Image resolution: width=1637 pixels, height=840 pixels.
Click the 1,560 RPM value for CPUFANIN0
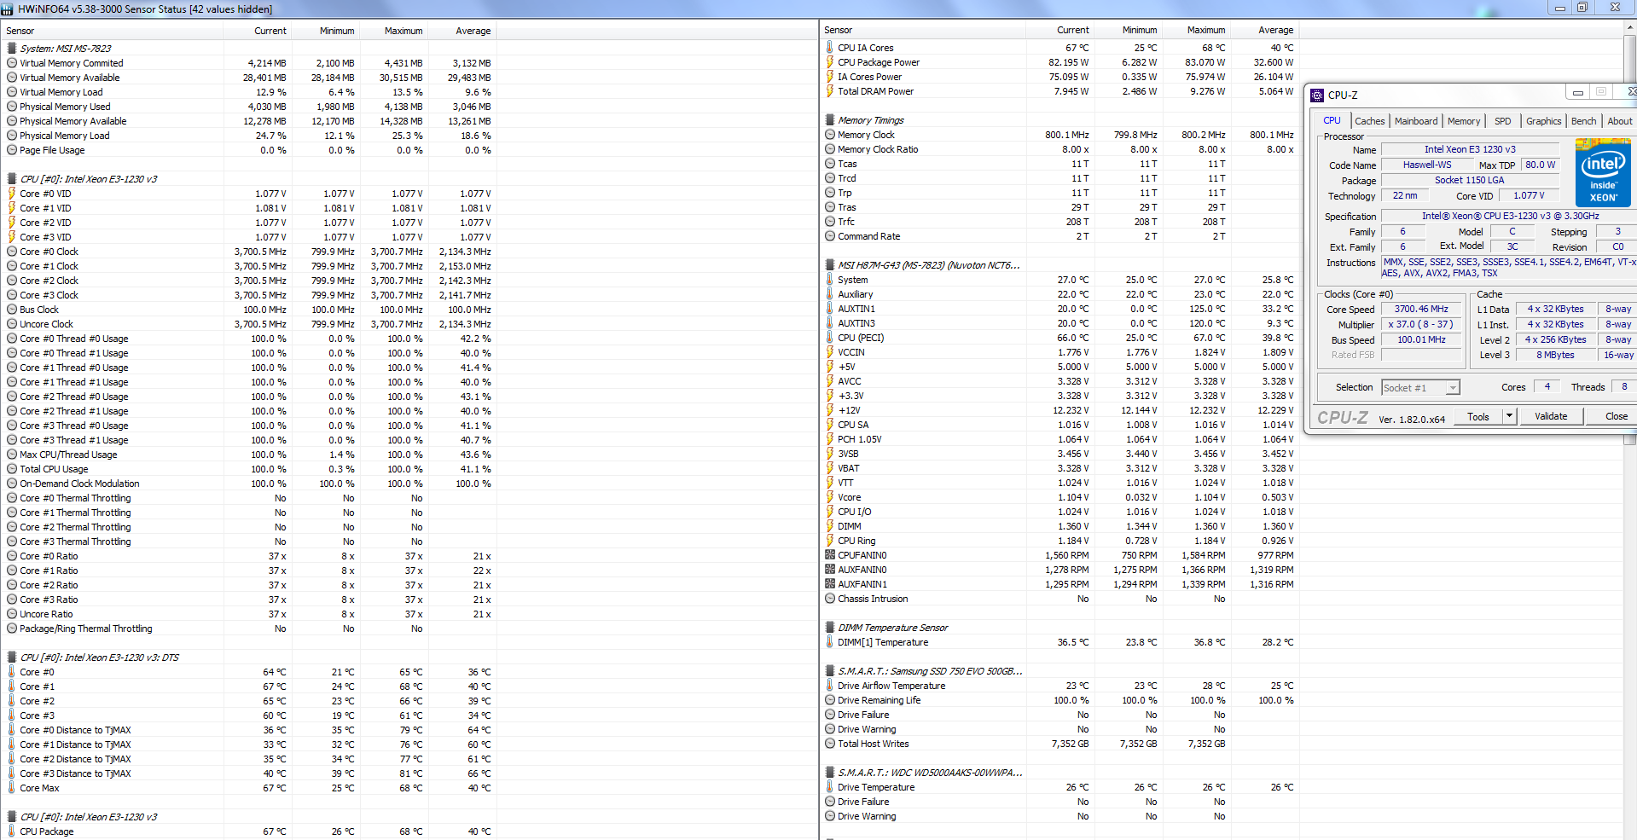coord(1067,555)
